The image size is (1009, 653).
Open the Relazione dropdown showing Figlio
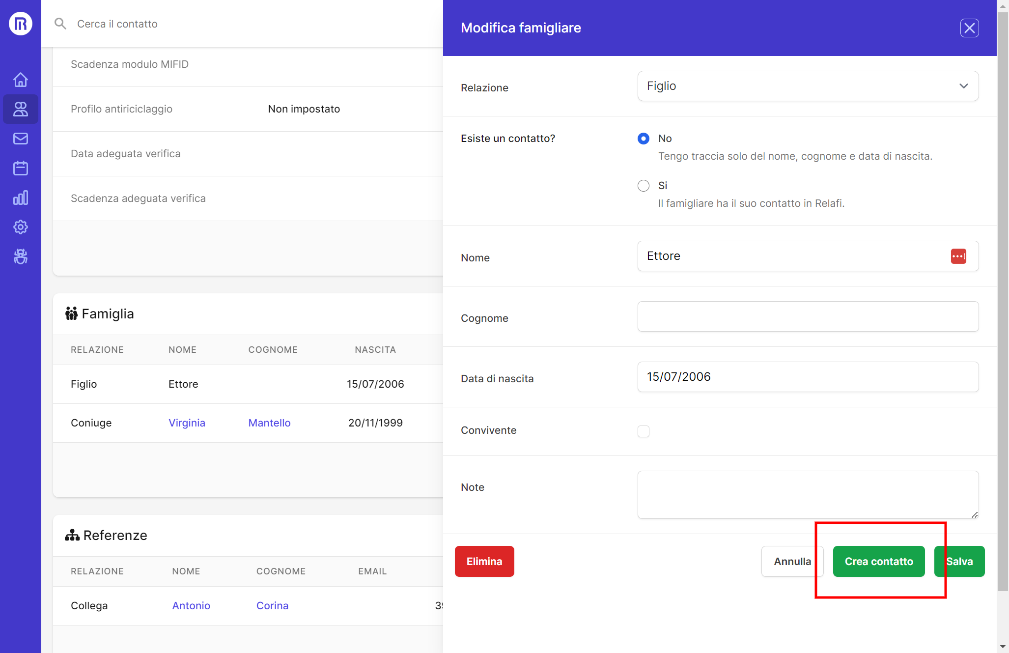pos(808,86)
